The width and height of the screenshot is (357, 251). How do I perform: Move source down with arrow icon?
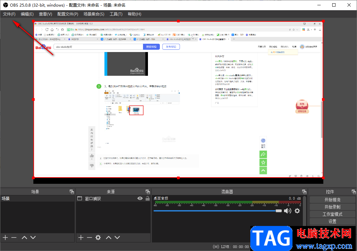[x=117, y=237]
